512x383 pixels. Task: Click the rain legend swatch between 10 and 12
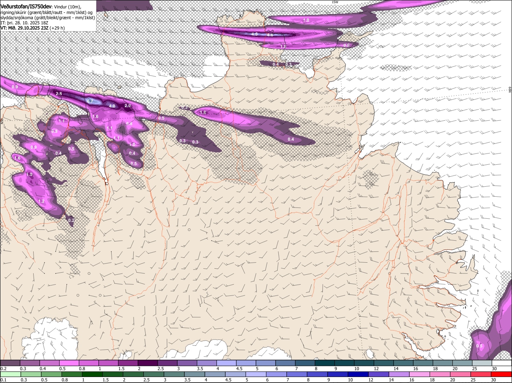[359, 374]
